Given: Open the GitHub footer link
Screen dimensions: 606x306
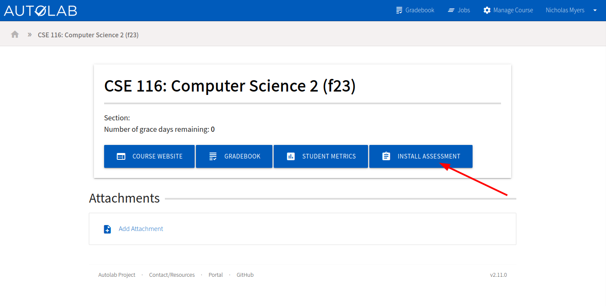Looking at the screenshot, I should click(x=245, y=275).
